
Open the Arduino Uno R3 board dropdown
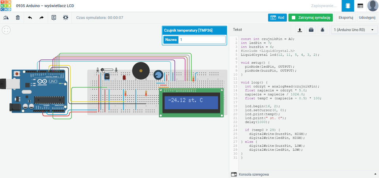pos(353,30)
